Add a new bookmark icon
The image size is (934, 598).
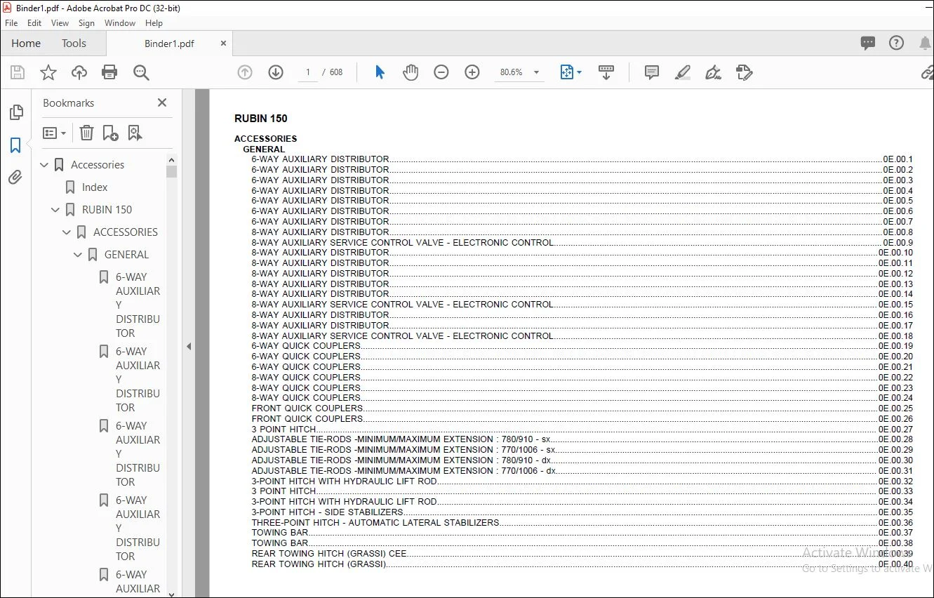[x=110, y=133]
